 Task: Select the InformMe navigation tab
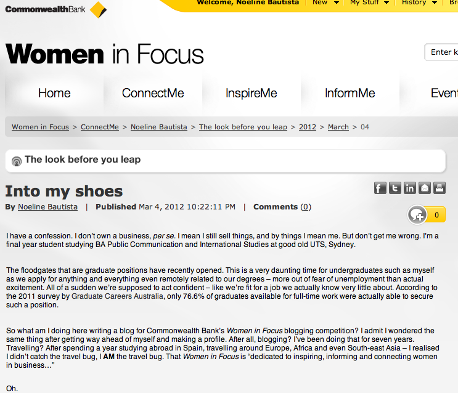click(x=350, y=93)
